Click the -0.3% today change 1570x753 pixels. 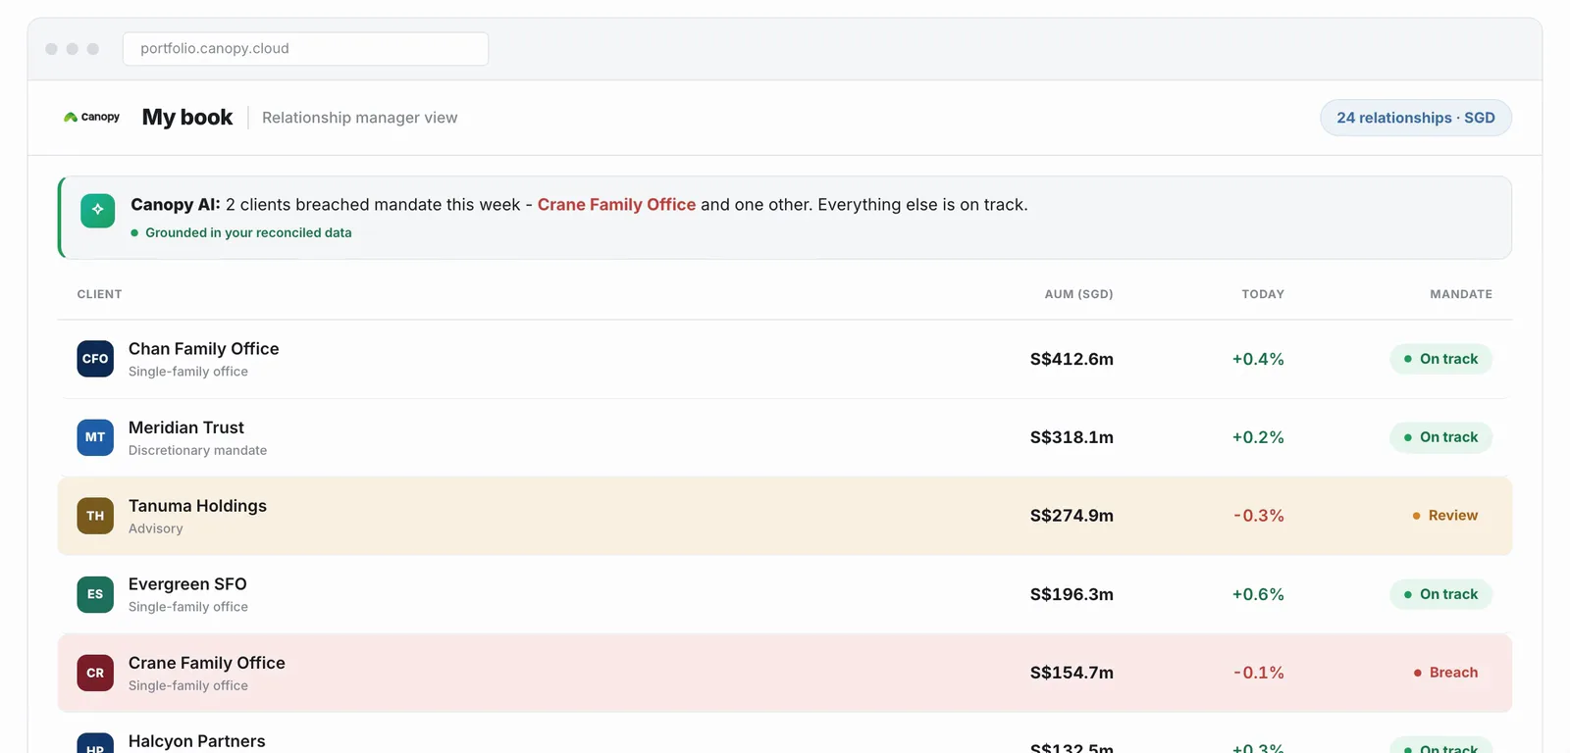tap(1259, 516)
